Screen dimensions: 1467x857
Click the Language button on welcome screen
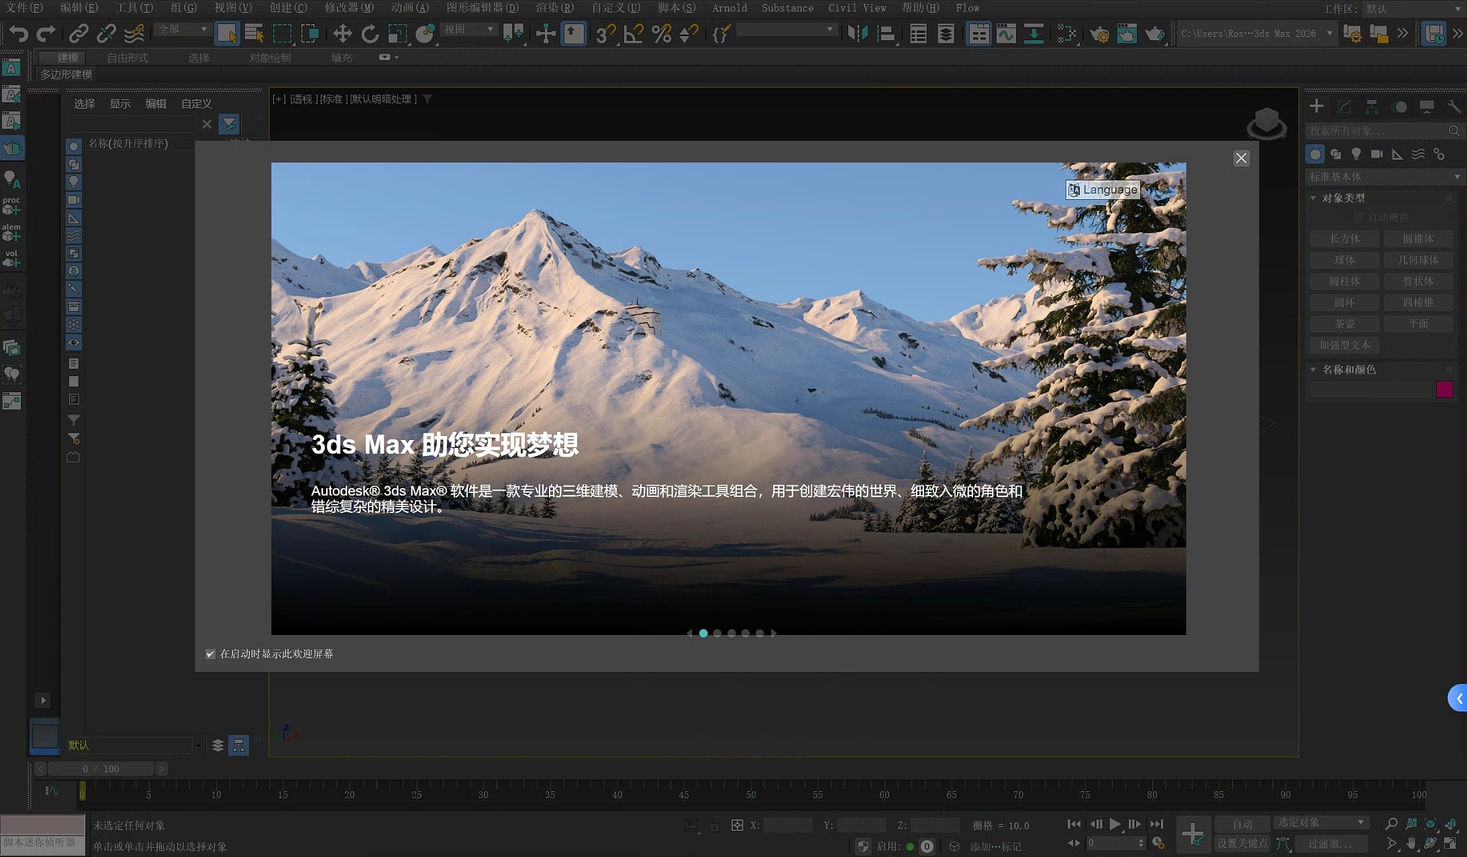1103,190
